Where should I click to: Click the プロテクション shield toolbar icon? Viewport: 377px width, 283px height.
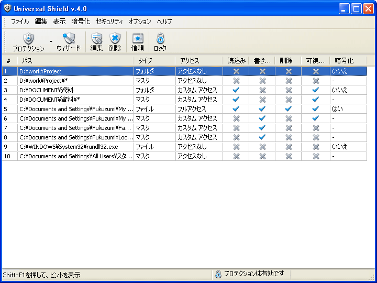point(28,39)
